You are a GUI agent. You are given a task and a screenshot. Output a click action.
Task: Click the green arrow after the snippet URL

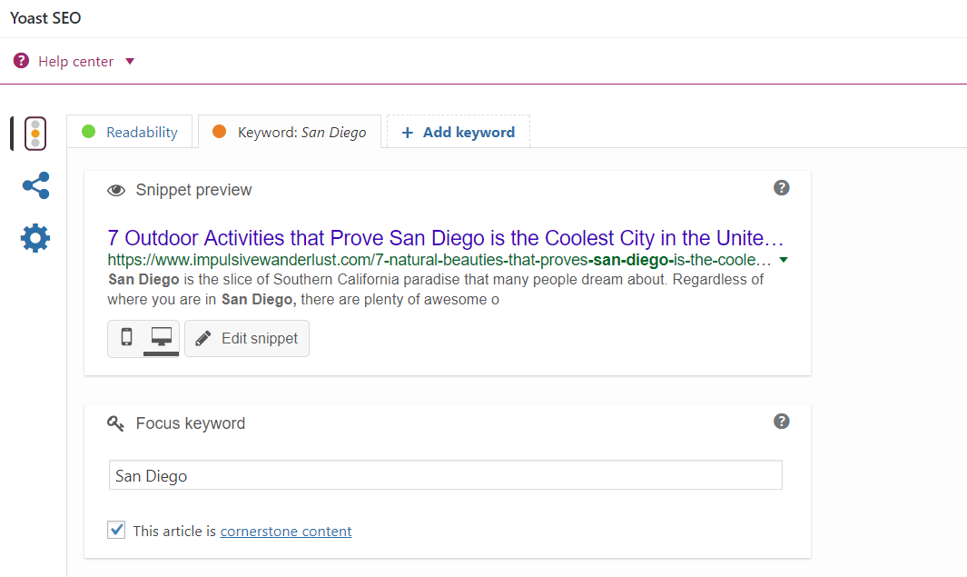784,260
